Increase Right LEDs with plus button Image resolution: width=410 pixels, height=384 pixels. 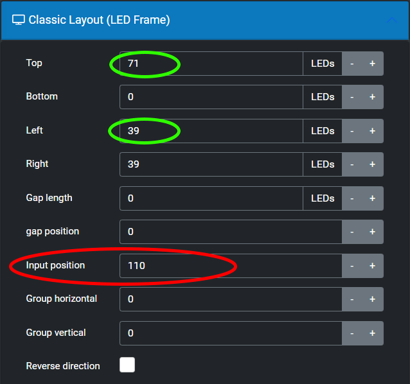tap(372, 164)
